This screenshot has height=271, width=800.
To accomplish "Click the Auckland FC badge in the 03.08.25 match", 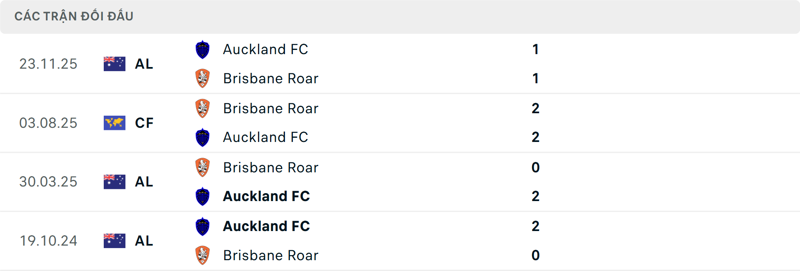I will pyautogui.click(x=202, y=137).
